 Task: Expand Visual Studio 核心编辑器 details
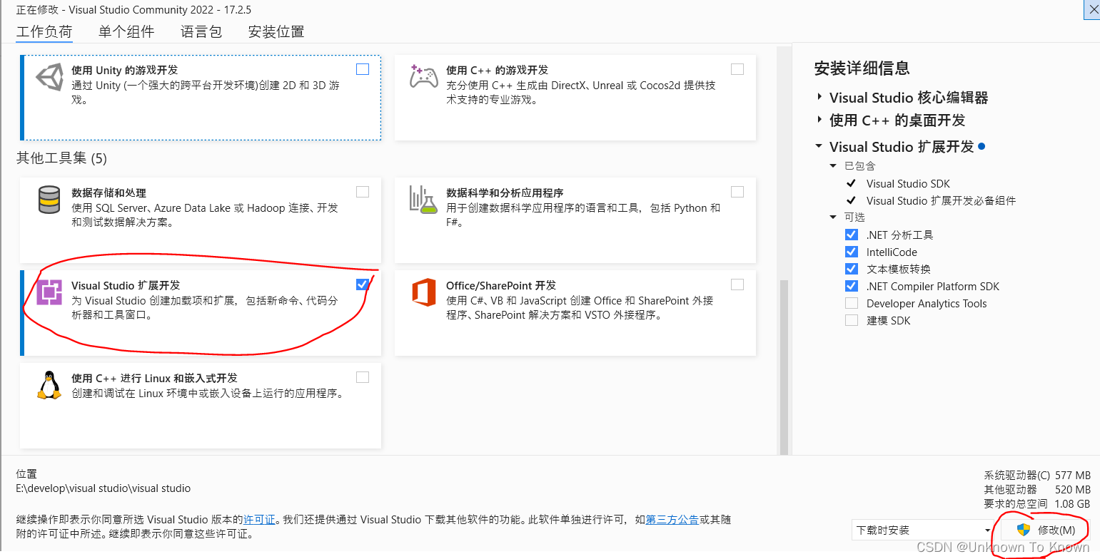tap(819, 98)
